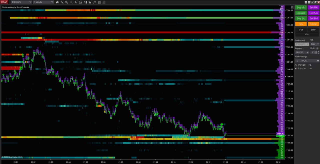Open the indicators icon
Image resolution: width=320 pixels, height=164 pixels.
(x=95, y=2)
